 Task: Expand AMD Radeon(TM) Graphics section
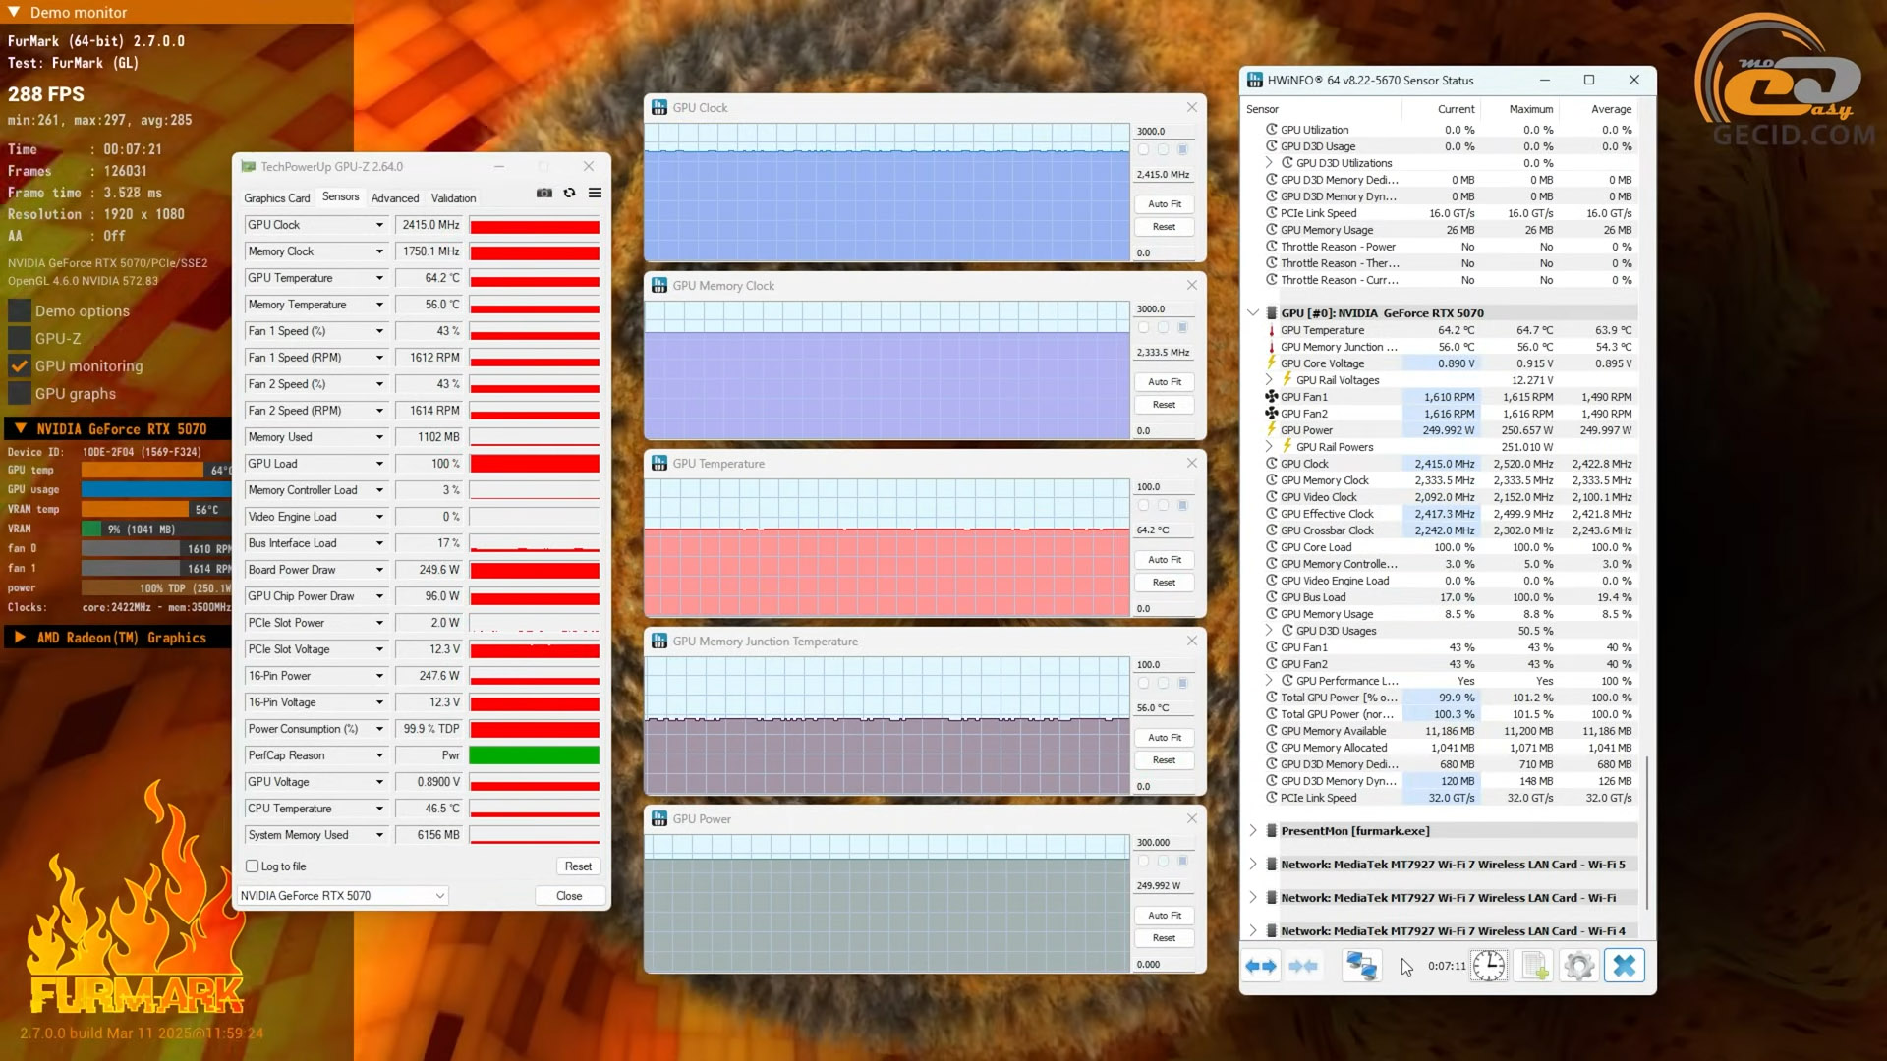click(x=20, y=638)
